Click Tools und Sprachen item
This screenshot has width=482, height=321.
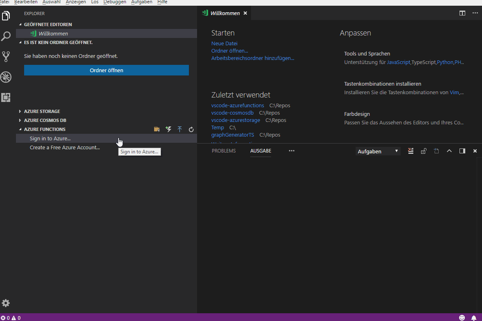[x=404, y=58]
